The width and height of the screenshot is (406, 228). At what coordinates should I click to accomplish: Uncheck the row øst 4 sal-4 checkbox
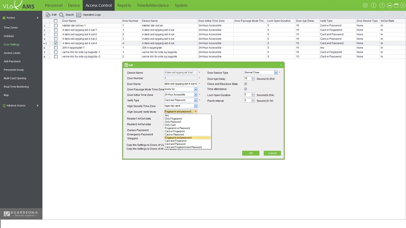56,43
